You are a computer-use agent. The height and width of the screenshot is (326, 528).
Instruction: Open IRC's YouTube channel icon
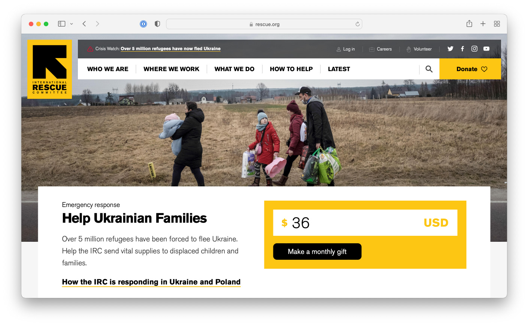click(486, 49)
